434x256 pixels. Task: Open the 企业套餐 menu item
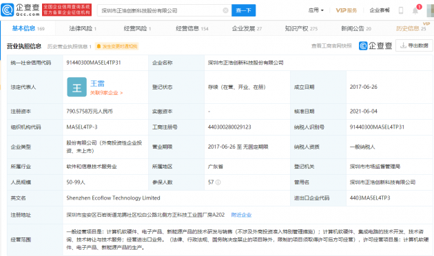pos(380,10)
